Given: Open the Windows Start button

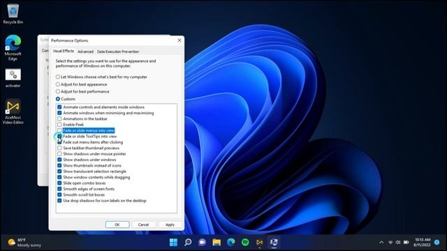Looking at the screenshot, I should [173, 242].
